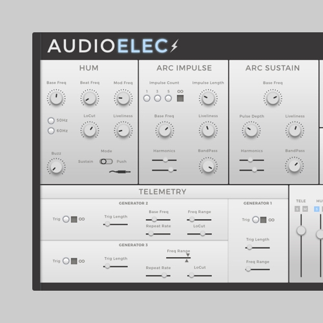Image resolution: width=323 pixels, height=323 pixels.
Task: Click the TELE channel solo S button
Action: point(297,209)
